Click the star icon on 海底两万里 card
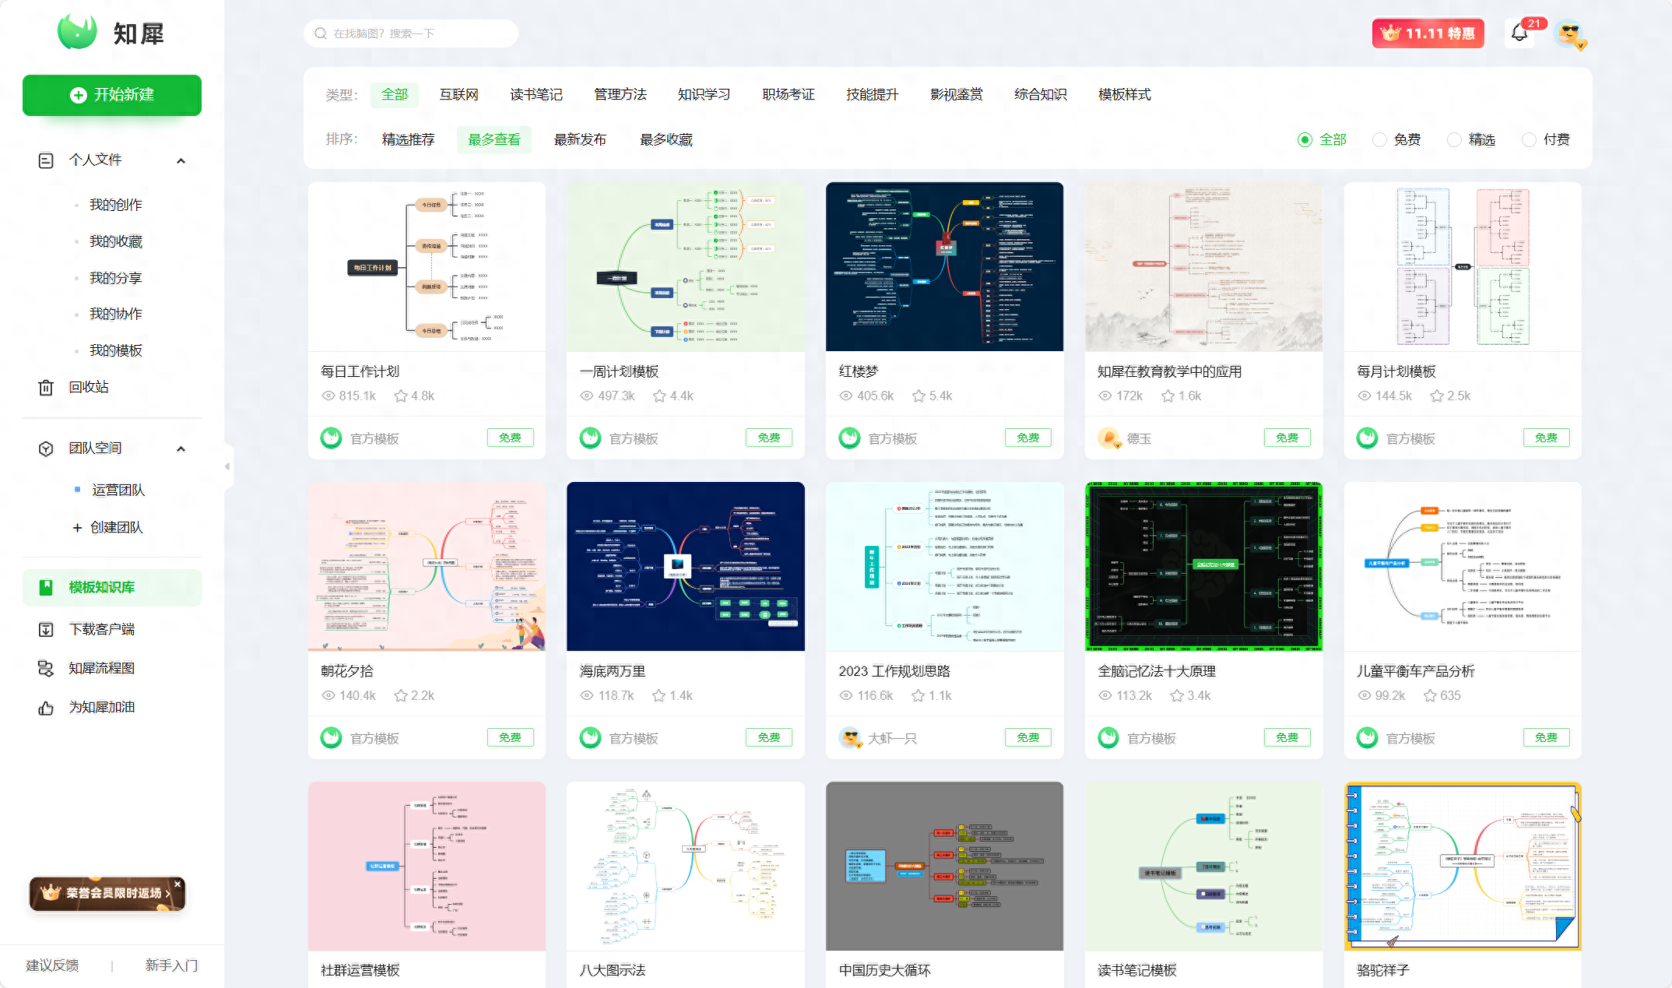 point(659,695)
